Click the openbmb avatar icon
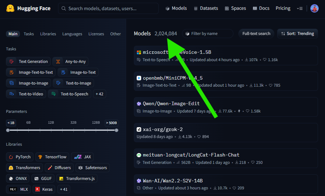This screenshot has height=196, width=325. click(139, 78)
